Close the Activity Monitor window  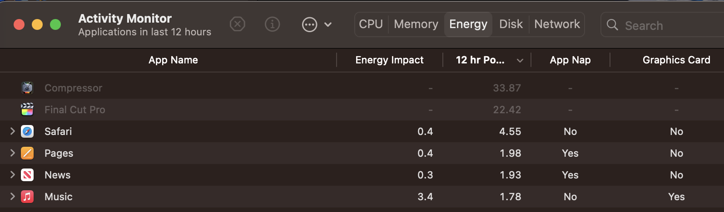click(19, 24)
